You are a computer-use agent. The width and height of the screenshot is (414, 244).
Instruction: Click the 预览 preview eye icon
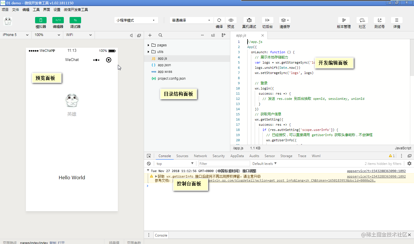point(231,20)
